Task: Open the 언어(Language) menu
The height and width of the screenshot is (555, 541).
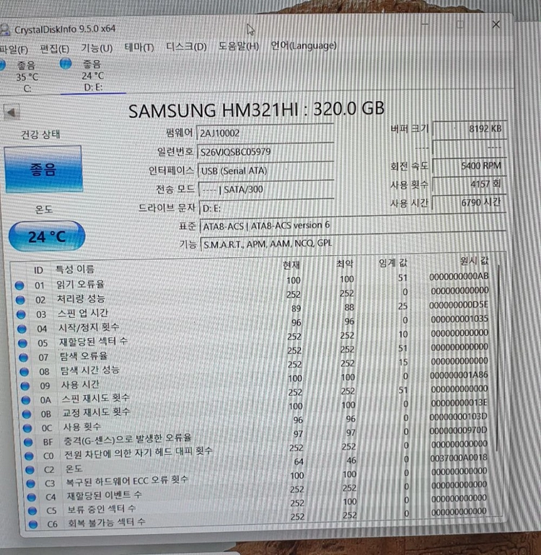Action: [x=304, y=45]
